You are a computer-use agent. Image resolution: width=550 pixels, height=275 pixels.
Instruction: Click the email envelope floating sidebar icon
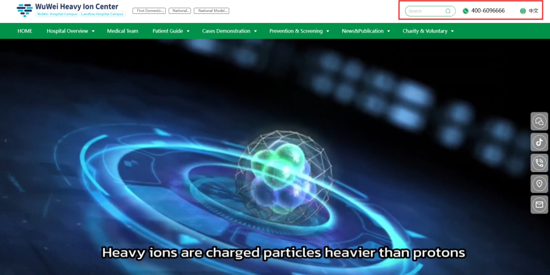(539, 205)
